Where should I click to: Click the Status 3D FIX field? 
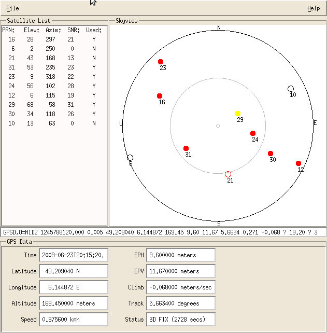point(180,319)
